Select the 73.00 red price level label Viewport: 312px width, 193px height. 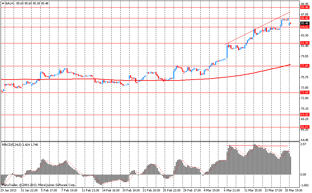305,93
